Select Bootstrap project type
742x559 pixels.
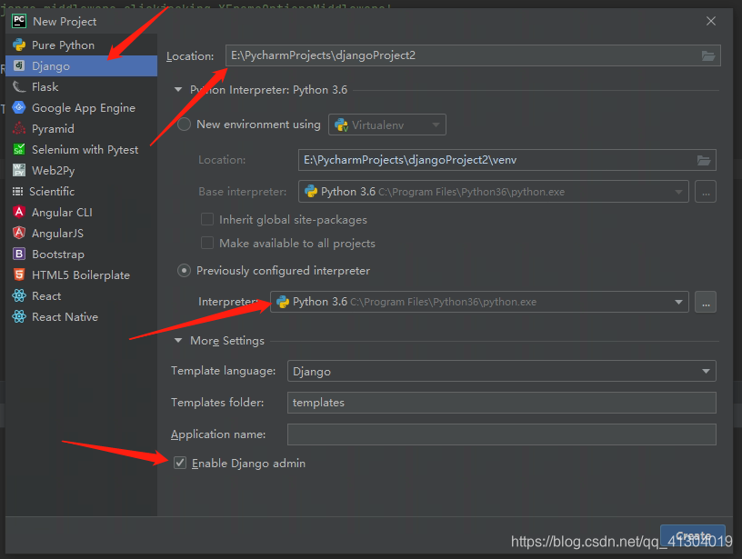pyautogui.click(x=82, y=254)
